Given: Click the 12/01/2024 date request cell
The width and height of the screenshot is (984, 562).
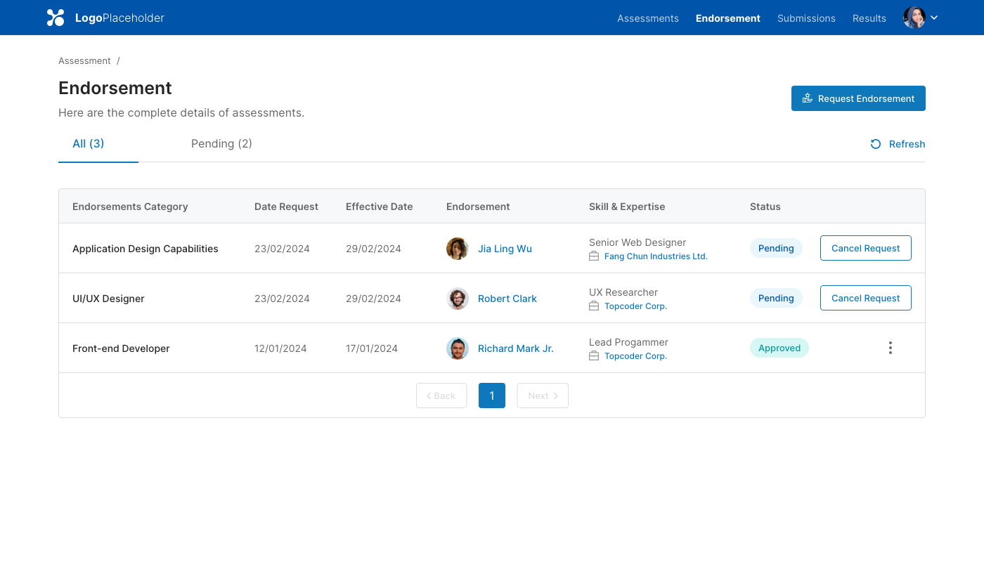Looking at the screenshot, I should (280, 348).
